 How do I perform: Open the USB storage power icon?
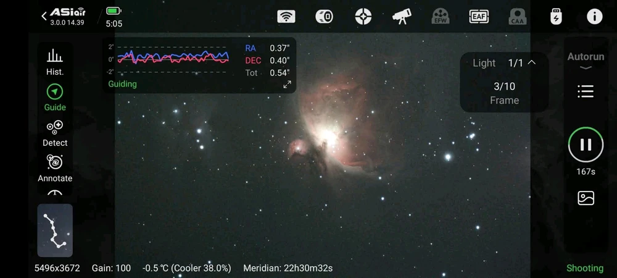[x=556, y=17]
